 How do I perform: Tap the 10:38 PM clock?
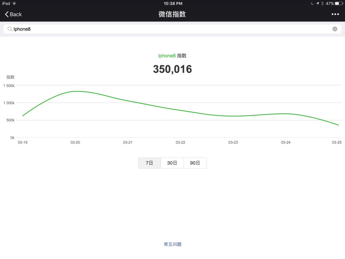tap(173, 3)
